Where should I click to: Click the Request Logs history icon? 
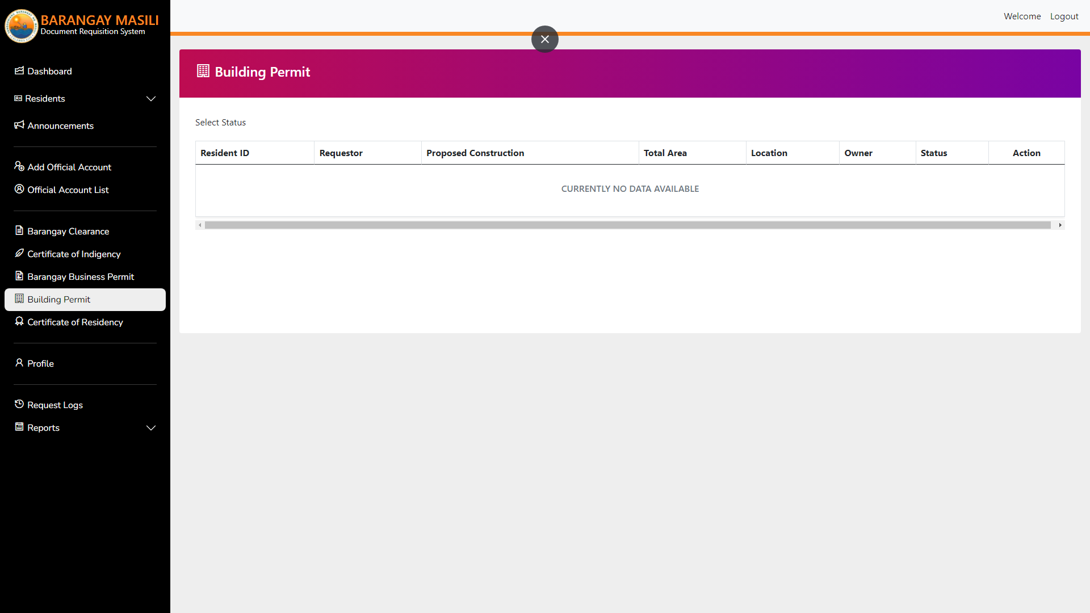19,404
